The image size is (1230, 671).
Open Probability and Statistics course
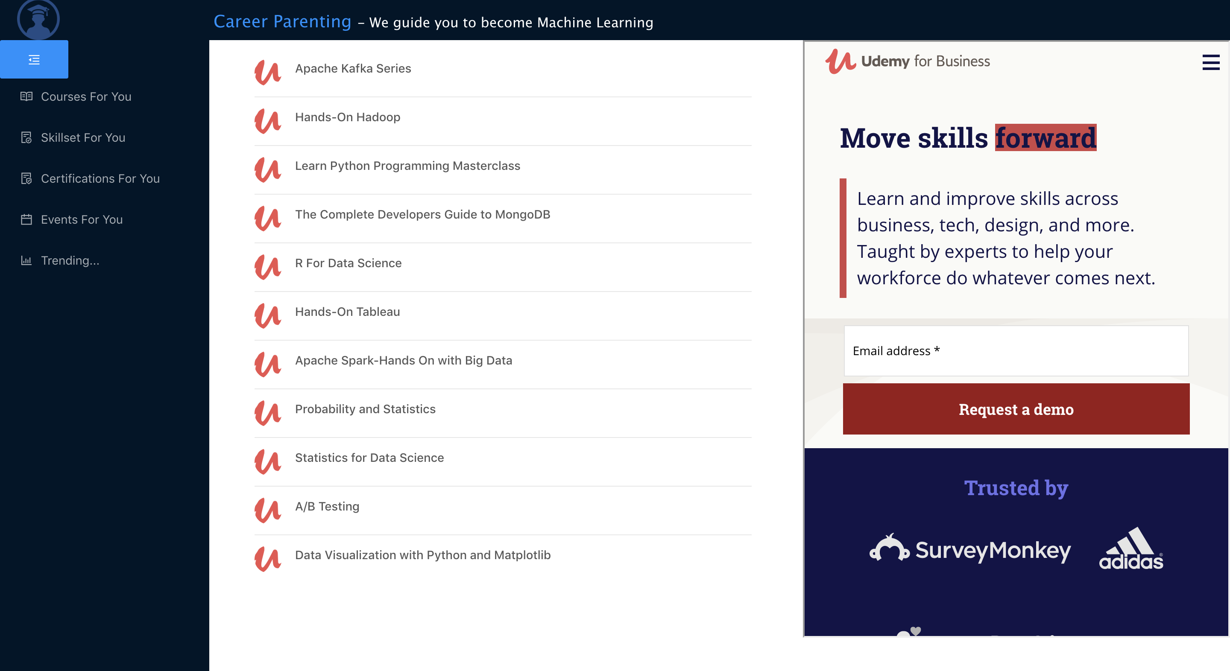pyautogui.click(x=365, y=409)
